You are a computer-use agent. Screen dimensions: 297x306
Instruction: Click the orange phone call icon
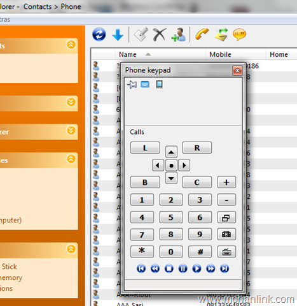[x=202, y=34]
